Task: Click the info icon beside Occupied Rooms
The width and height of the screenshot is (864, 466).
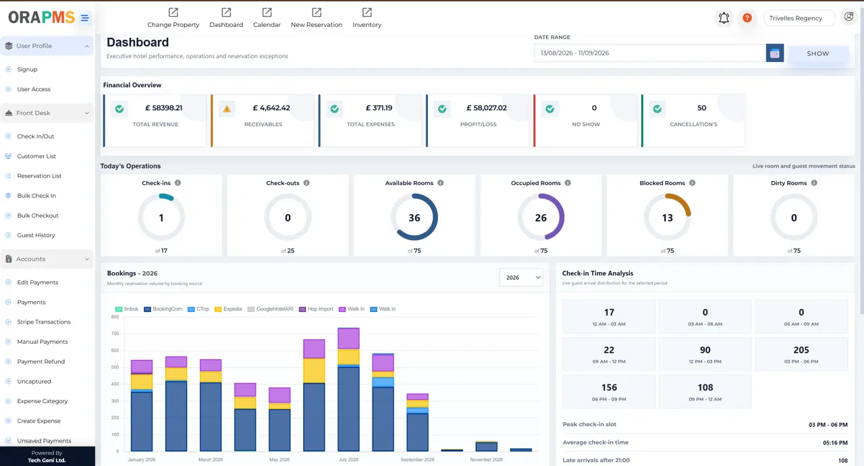Action: [x=568, y=183]
